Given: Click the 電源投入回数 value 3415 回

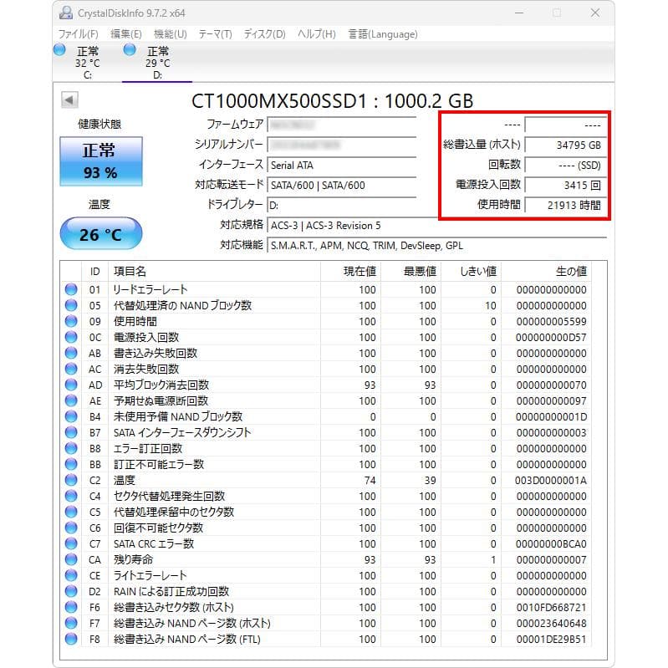Looking at the screenshot, I should pos(566,186).
